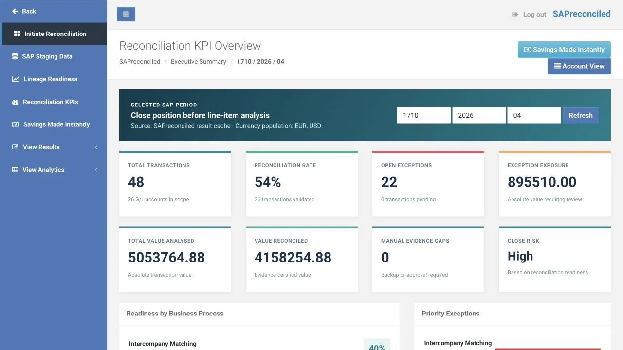Viewport: 623px width, 350px height.
Task: Click the 1710 / 2026 / 04 breadcrumb text
Action: 260,62
